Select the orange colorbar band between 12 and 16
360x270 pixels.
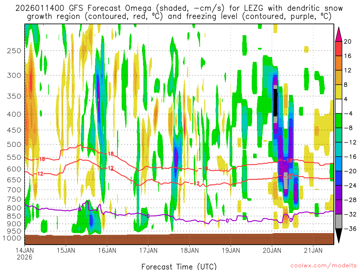coord(339,63)
